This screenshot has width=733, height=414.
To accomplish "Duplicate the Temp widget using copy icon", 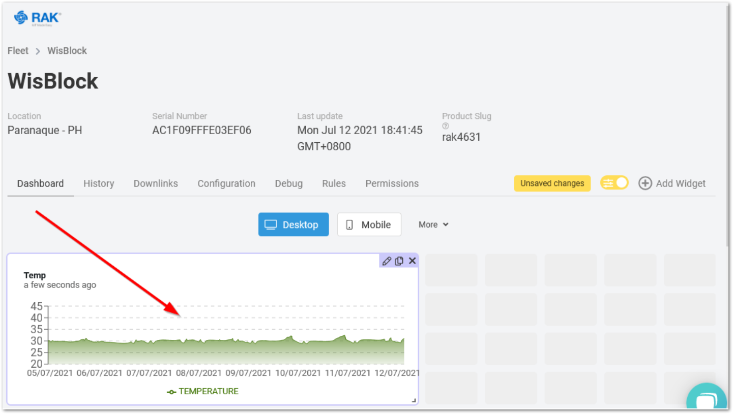I will [x=399, y=261].
